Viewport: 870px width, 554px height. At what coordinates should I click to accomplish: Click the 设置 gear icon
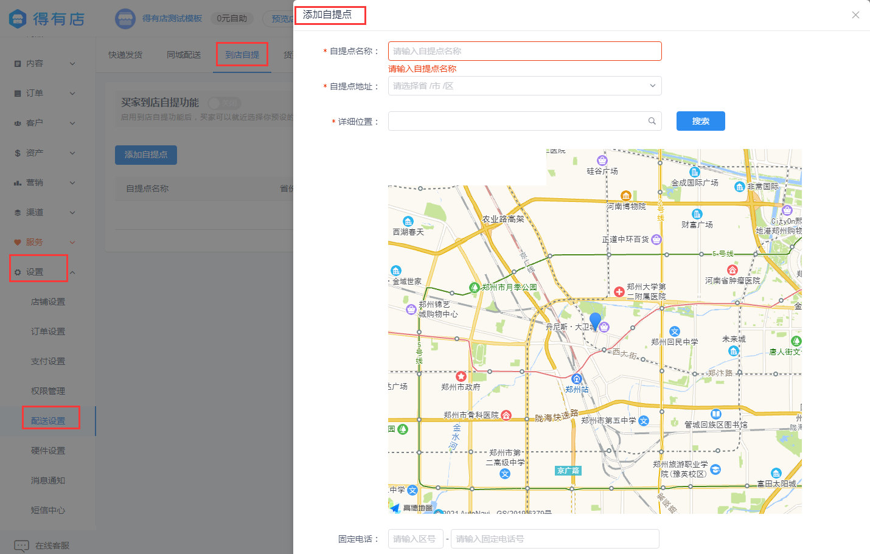18,272
